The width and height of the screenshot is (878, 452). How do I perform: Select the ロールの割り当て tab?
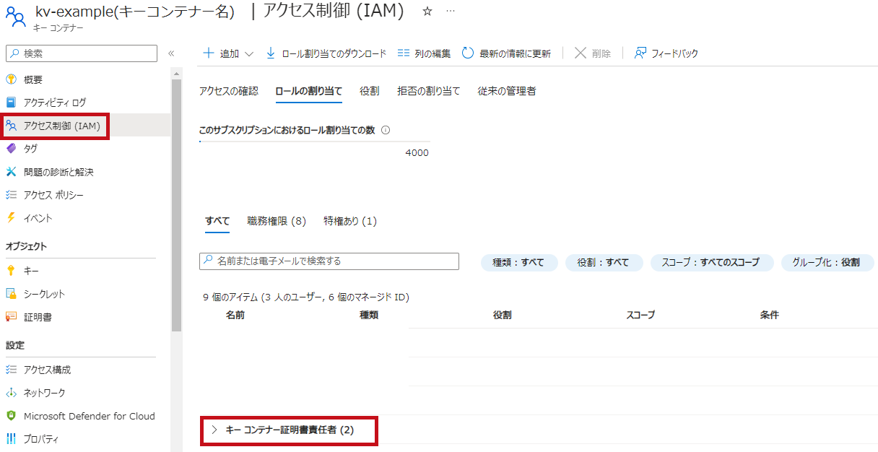(308, 91)
